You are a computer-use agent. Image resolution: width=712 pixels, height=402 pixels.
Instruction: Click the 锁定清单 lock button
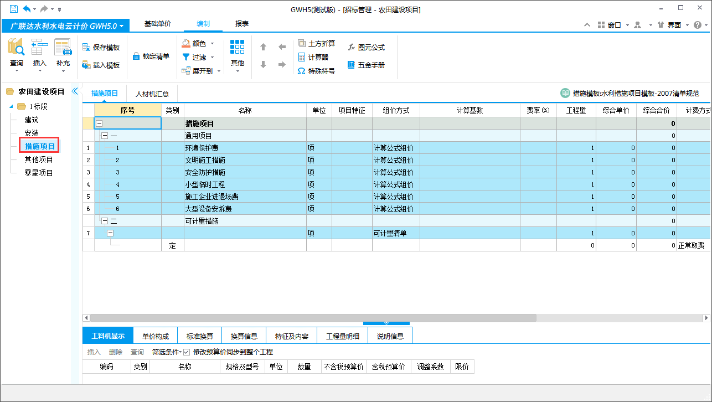[151, 56]
